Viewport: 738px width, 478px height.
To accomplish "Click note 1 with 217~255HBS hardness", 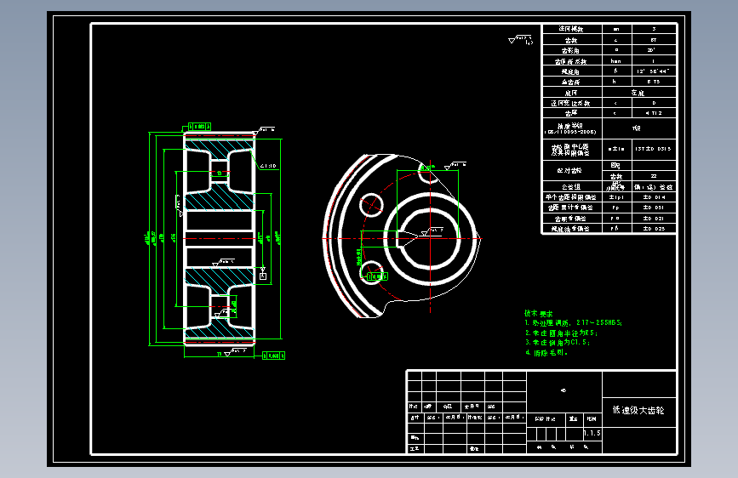I will tap(573, 322).
